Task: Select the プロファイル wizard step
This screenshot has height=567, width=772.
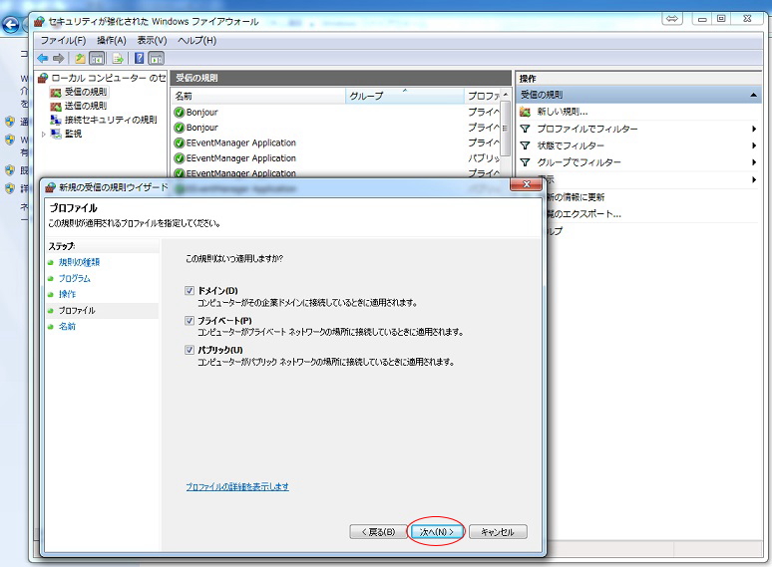Action: [77, 310]
